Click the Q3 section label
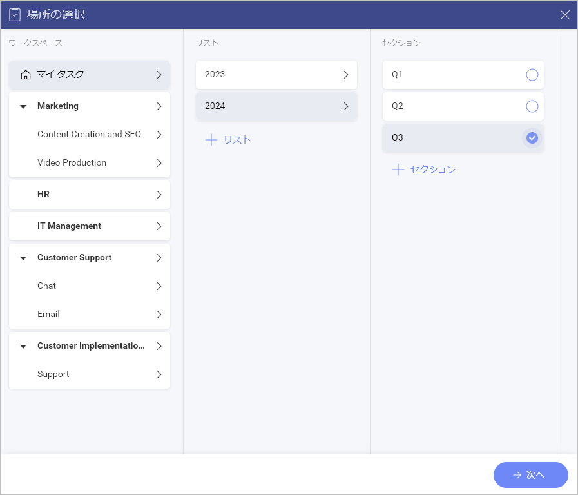Viewport: 578px width, 495px height. point(398,137)
